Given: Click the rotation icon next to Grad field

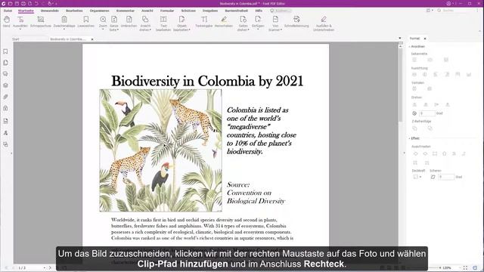Looking at the screenshot, I should tap(414, 113).
